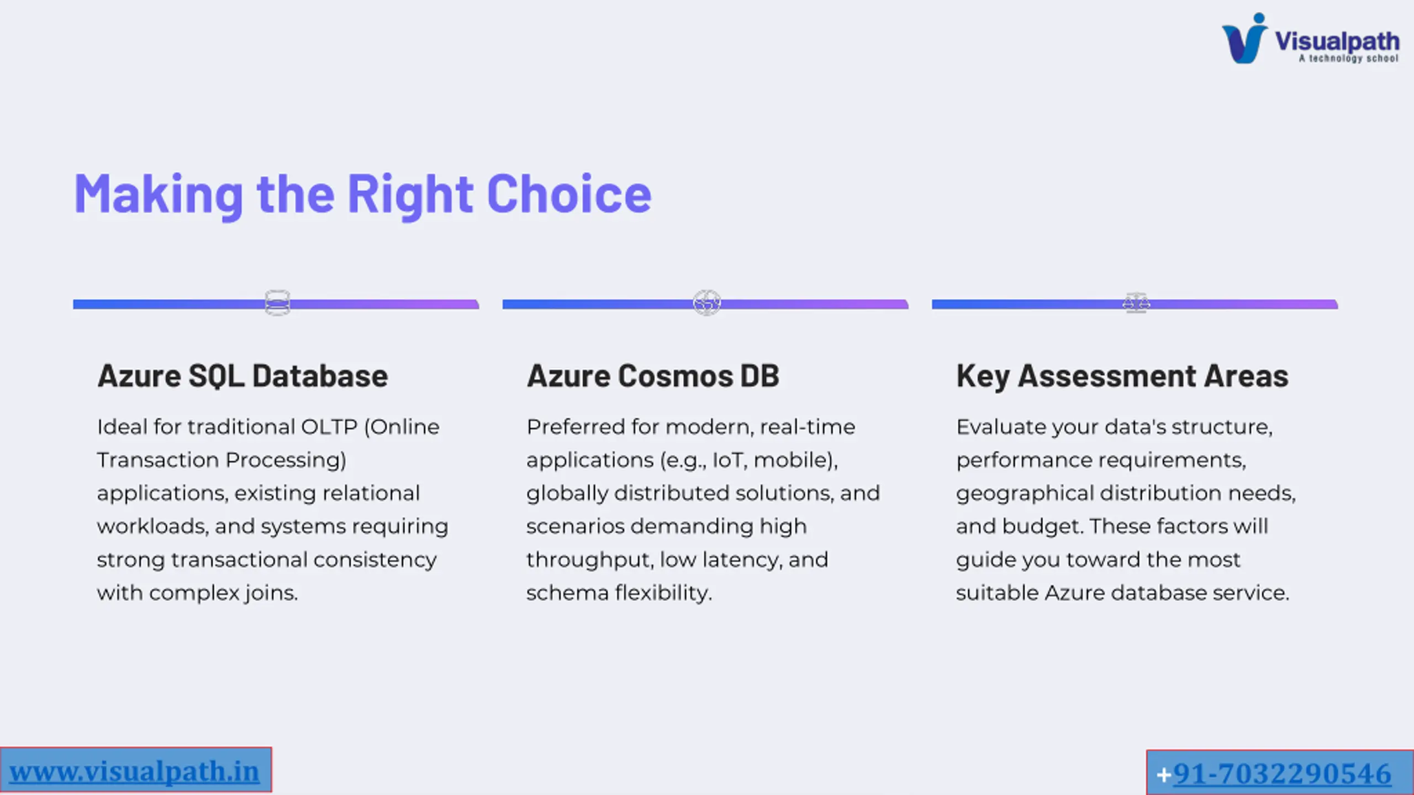This screenshot has width=1414, height=795.
Task: Select the Making the Right Choice title
Action: pyautogui.click(x=363, y=194)
